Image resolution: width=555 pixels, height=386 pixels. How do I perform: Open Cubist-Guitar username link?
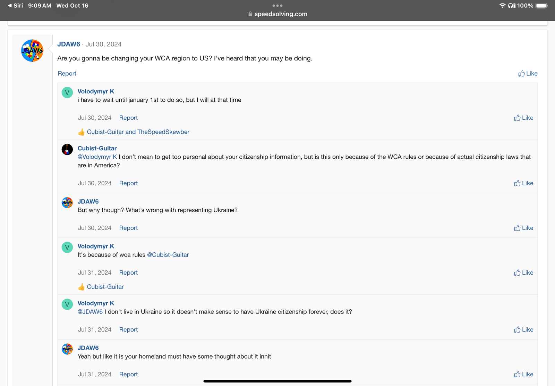(97, 148)
